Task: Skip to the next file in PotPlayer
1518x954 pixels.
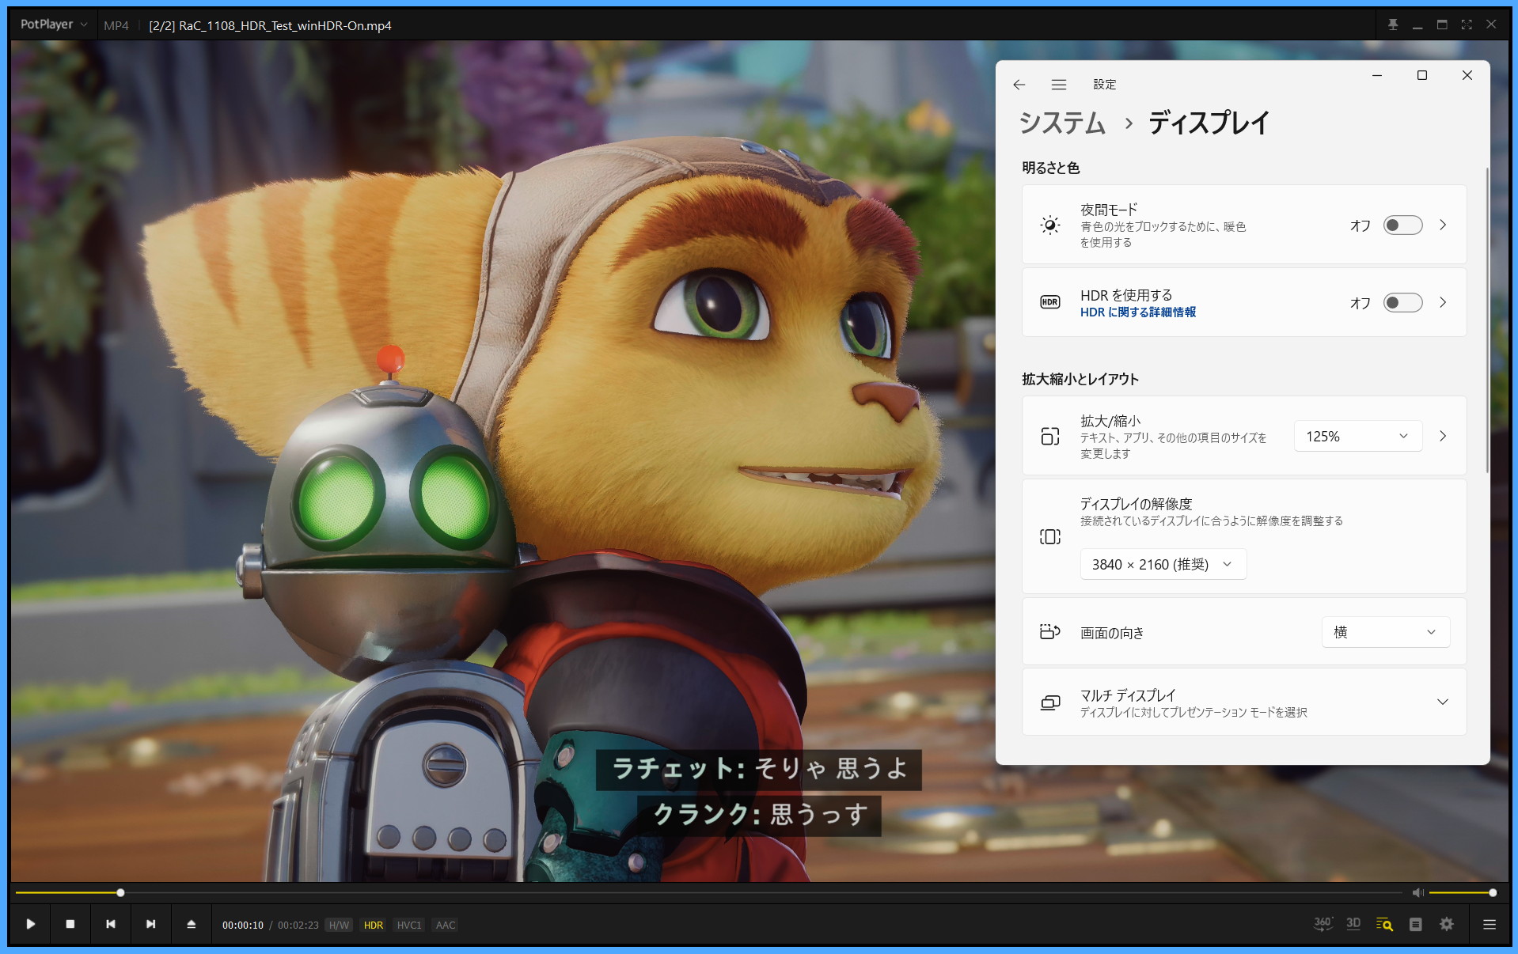Action: tap(151, 924)
